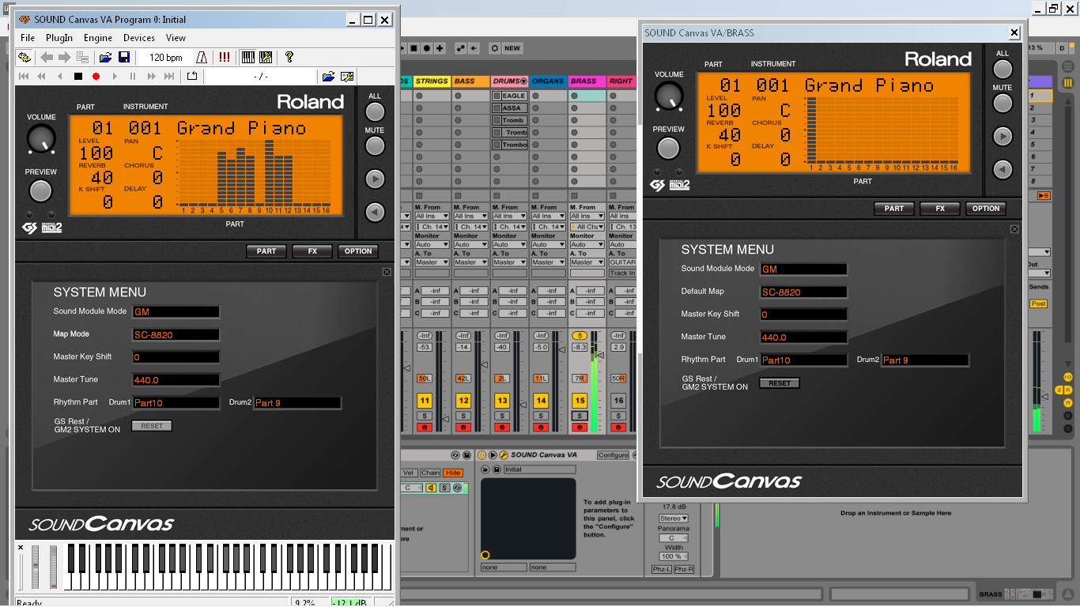Click the save floppy disk toolbar icon

click(124, 58)
